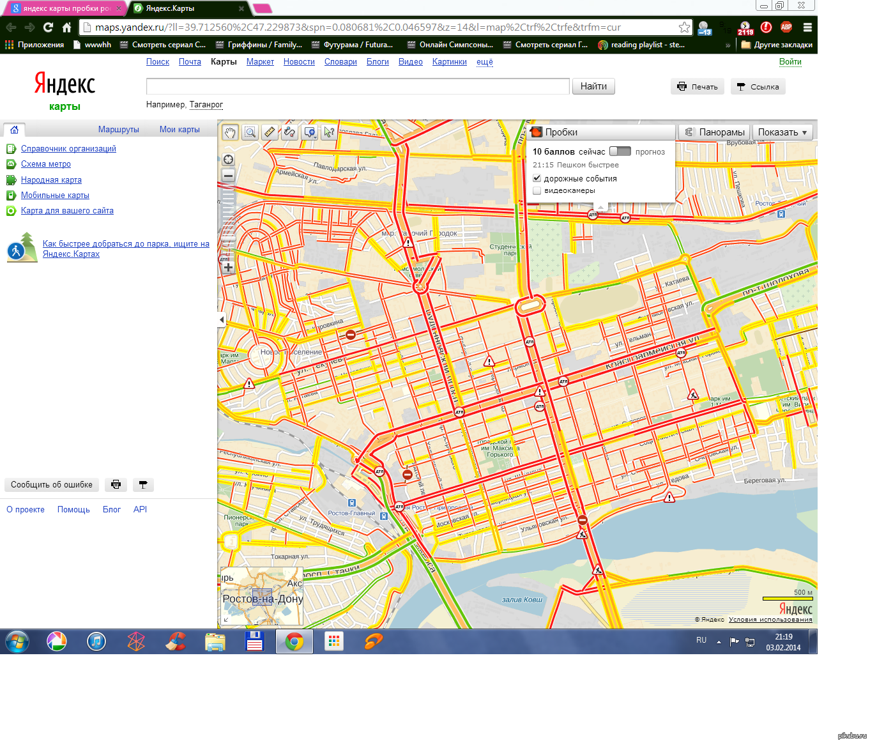Click the browser home button
Image resolution: width=870 pixels, height=743 pixels.
[66, 27]
